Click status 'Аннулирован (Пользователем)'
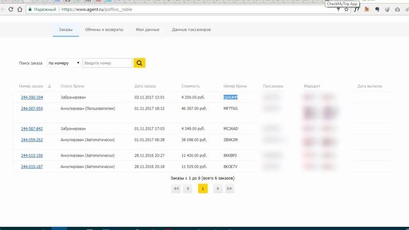 (88, 109)
